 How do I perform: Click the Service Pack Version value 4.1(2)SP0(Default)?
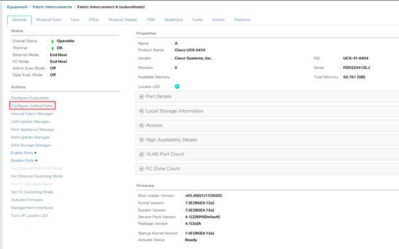[203, 217]
